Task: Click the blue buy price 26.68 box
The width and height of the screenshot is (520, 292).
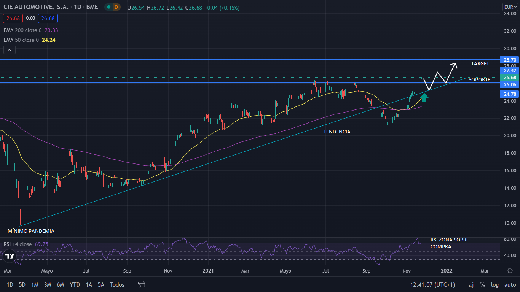Action: [x=48, y=18]
